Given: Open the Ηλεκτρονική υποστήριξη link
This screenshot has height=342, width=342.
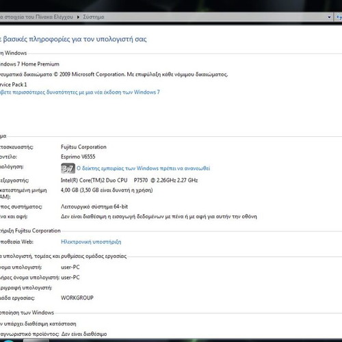Looking at the screenshot, I should [91, 241].
